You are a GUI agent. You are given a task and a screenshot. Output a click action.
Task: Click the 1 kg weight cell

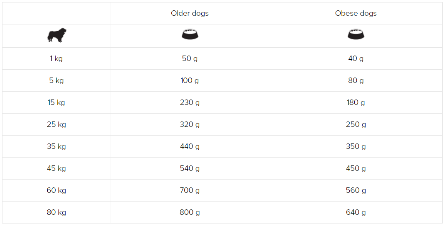(x=56, y=58)
